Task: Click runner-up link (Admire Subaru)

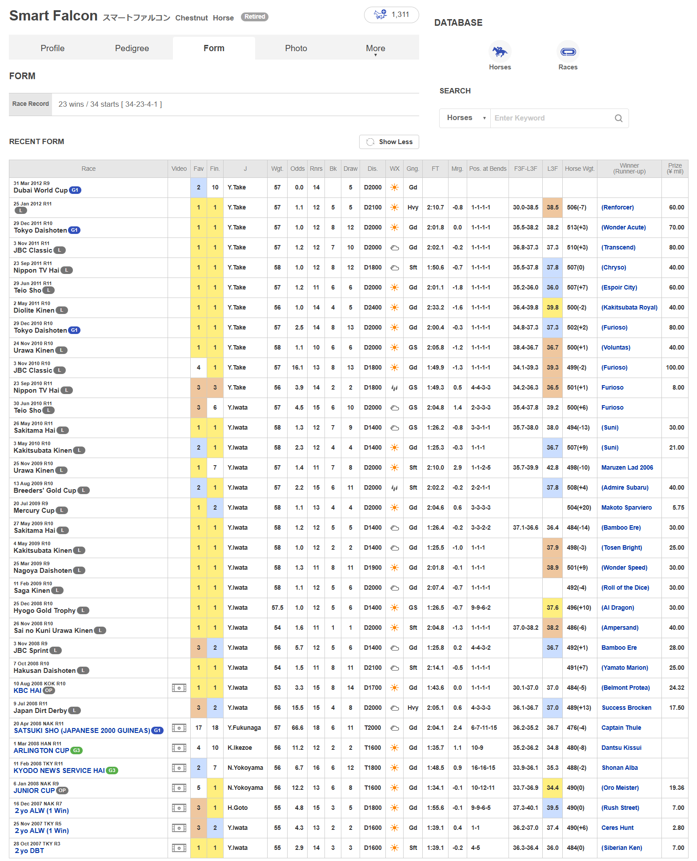Action: [x=625, y=488]
